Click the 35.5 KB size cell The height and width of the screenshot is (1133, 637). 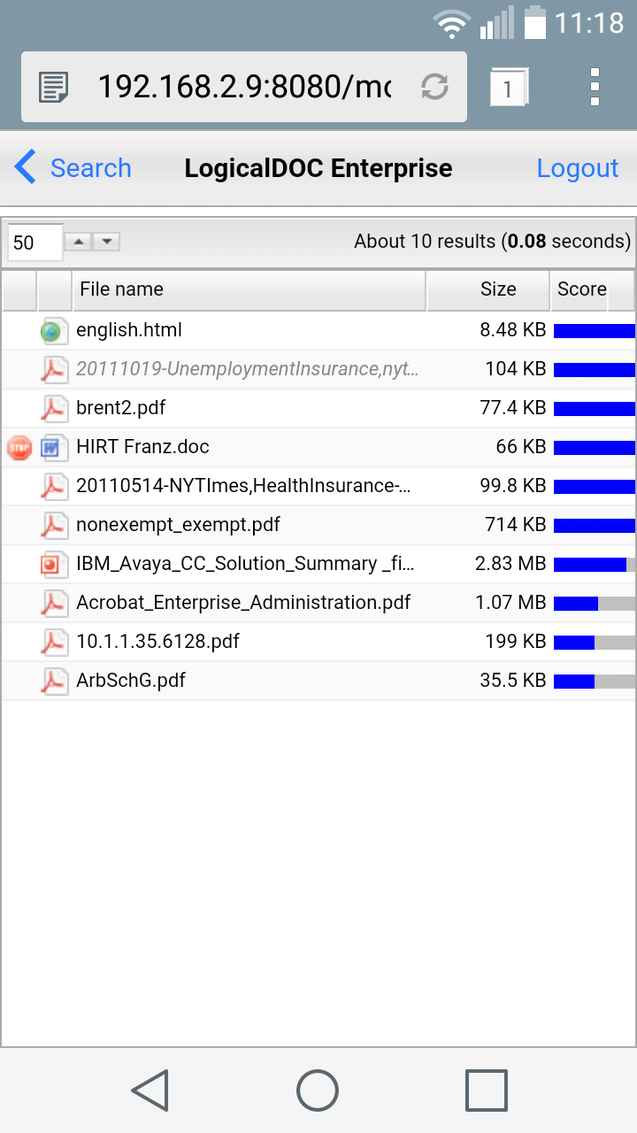pos(513,681)
